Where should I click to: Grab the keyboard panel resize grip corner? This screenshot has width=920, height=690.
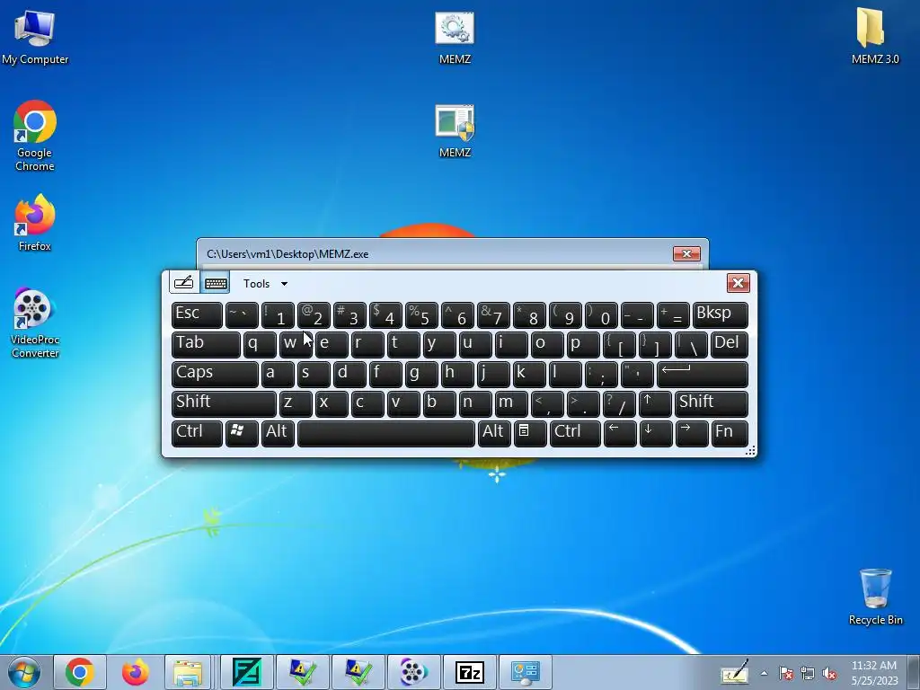coord(750,451)
